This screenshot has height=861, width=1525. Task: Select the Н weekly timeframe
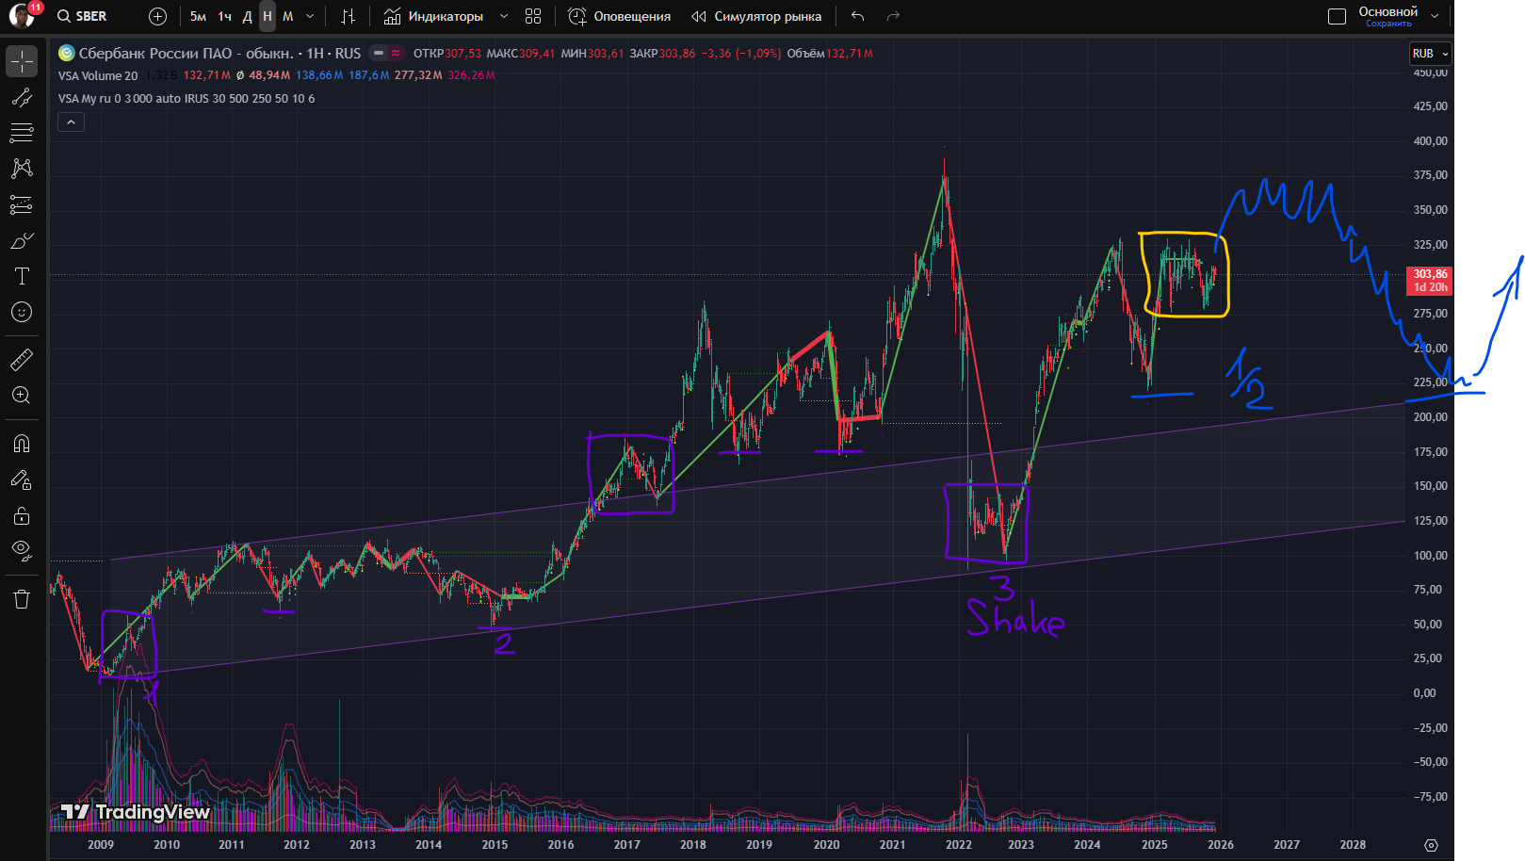(268, 16)
